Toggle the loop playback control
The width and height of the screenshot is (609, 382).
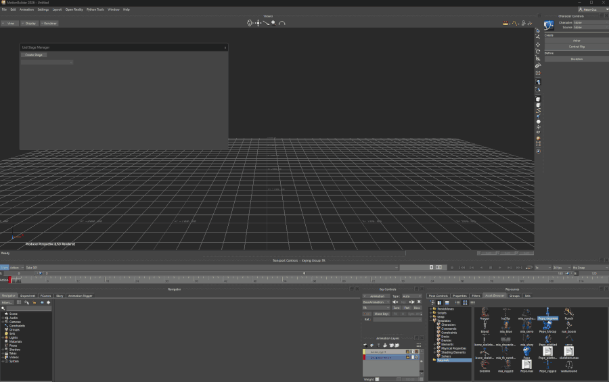point(528,267)
